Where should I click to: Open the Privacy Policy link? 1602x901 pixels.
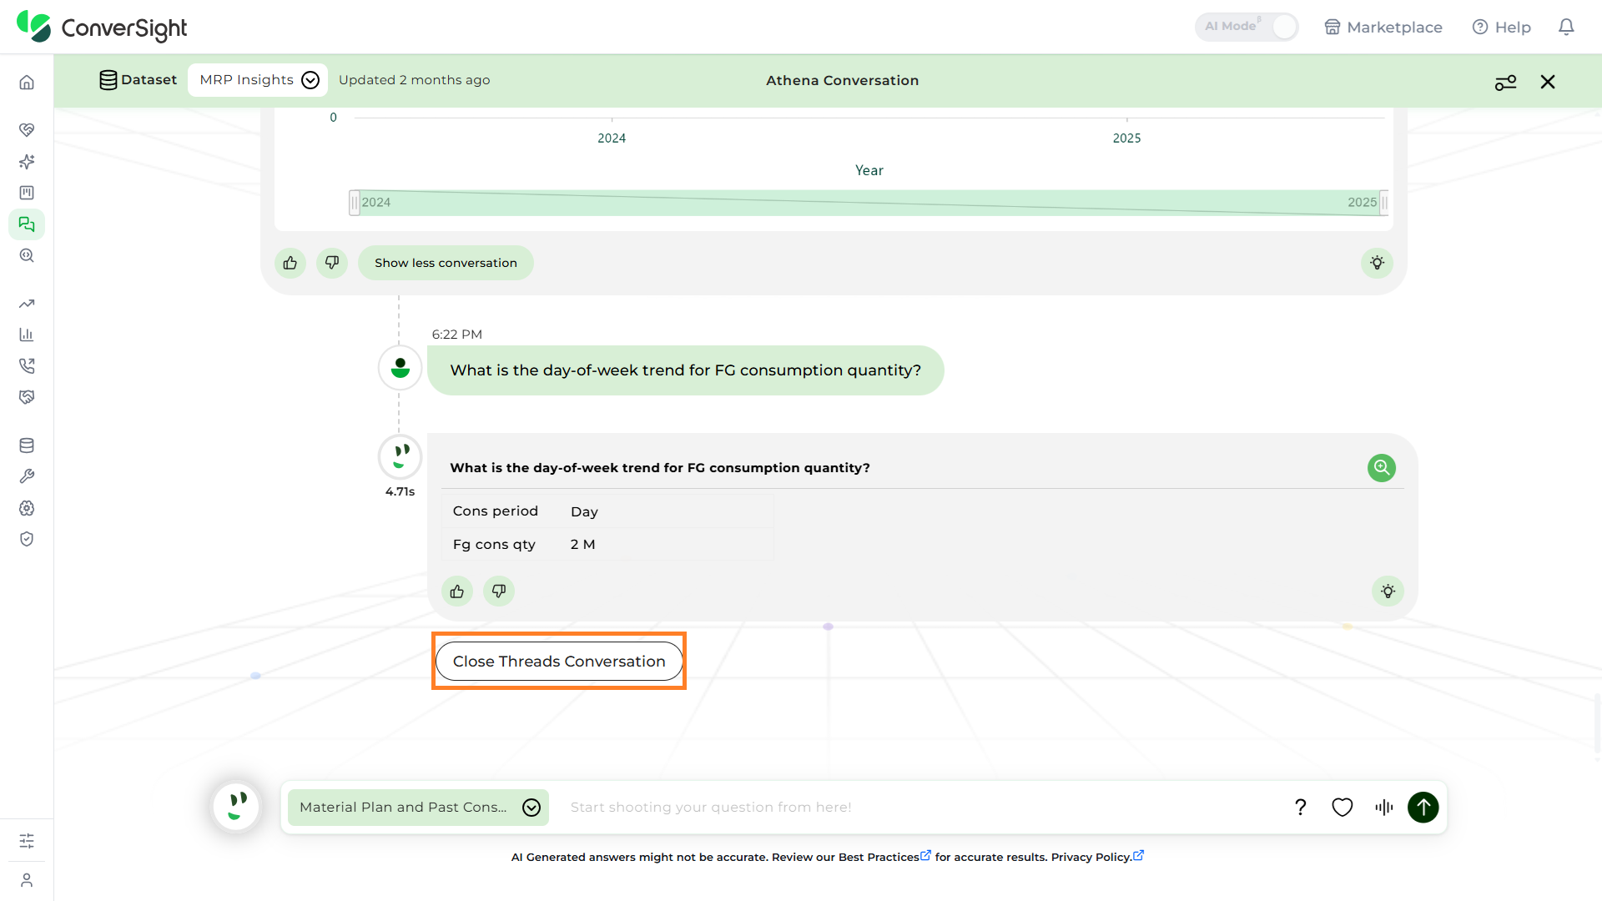pos(1097,857)
